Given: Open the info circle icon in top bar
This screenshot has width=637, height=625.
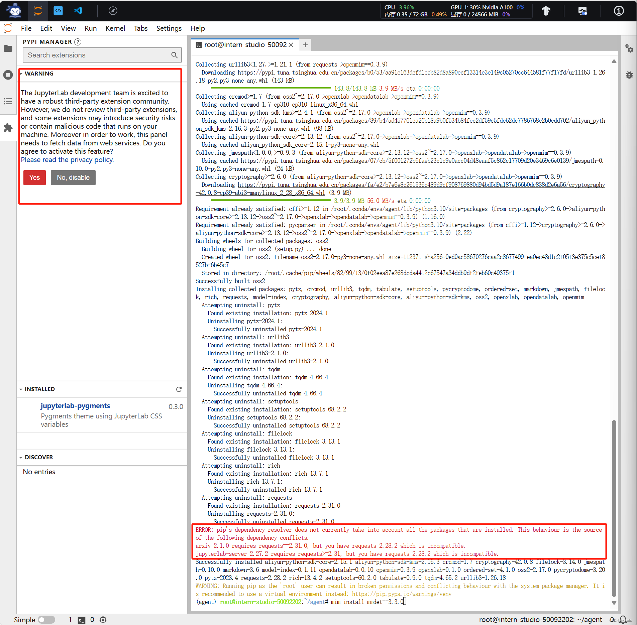Looking at the screenshot, I should coord(619,11).
